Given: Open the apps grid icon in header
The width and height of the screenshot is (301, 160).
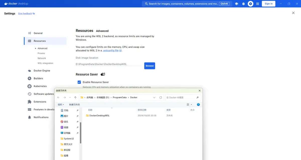Looking at the screenshot, I should click(x=258, y=4).
